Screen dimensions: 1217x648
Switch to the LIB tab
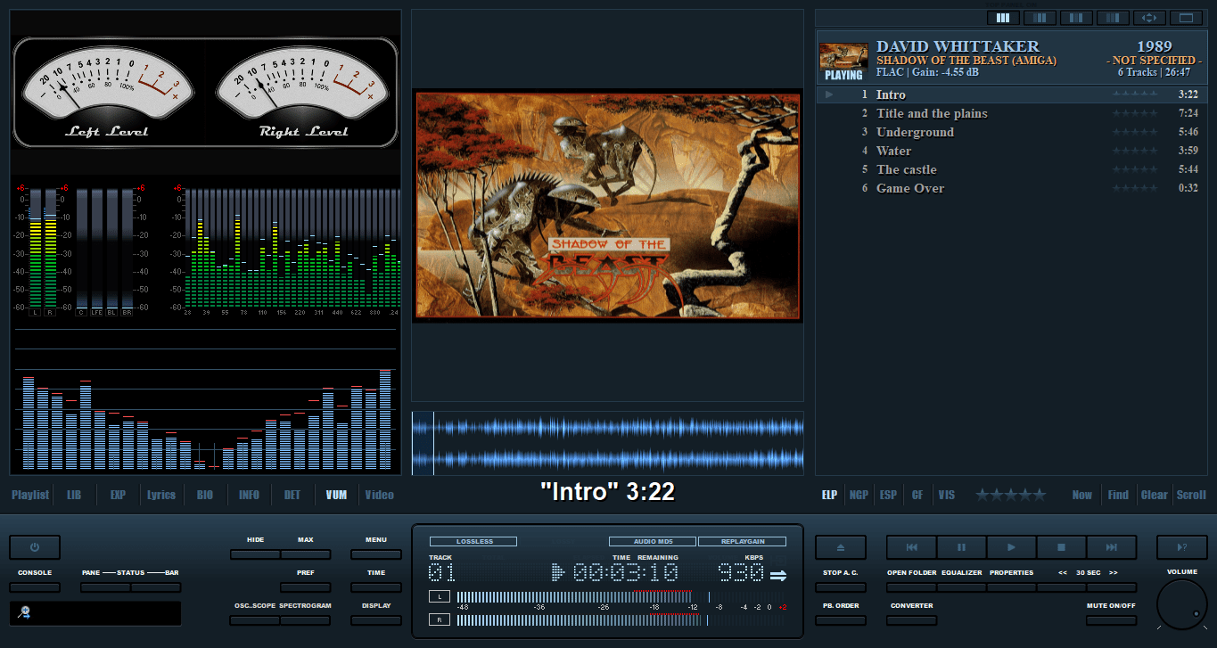click(x=74, y=495)
